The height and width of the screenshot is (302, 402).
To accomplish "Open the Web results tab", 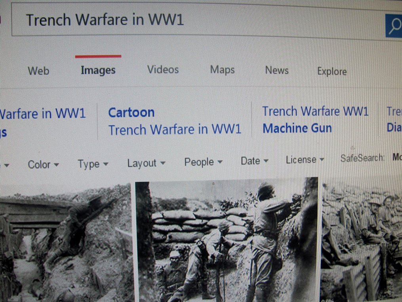I will (x=38, y=71).
